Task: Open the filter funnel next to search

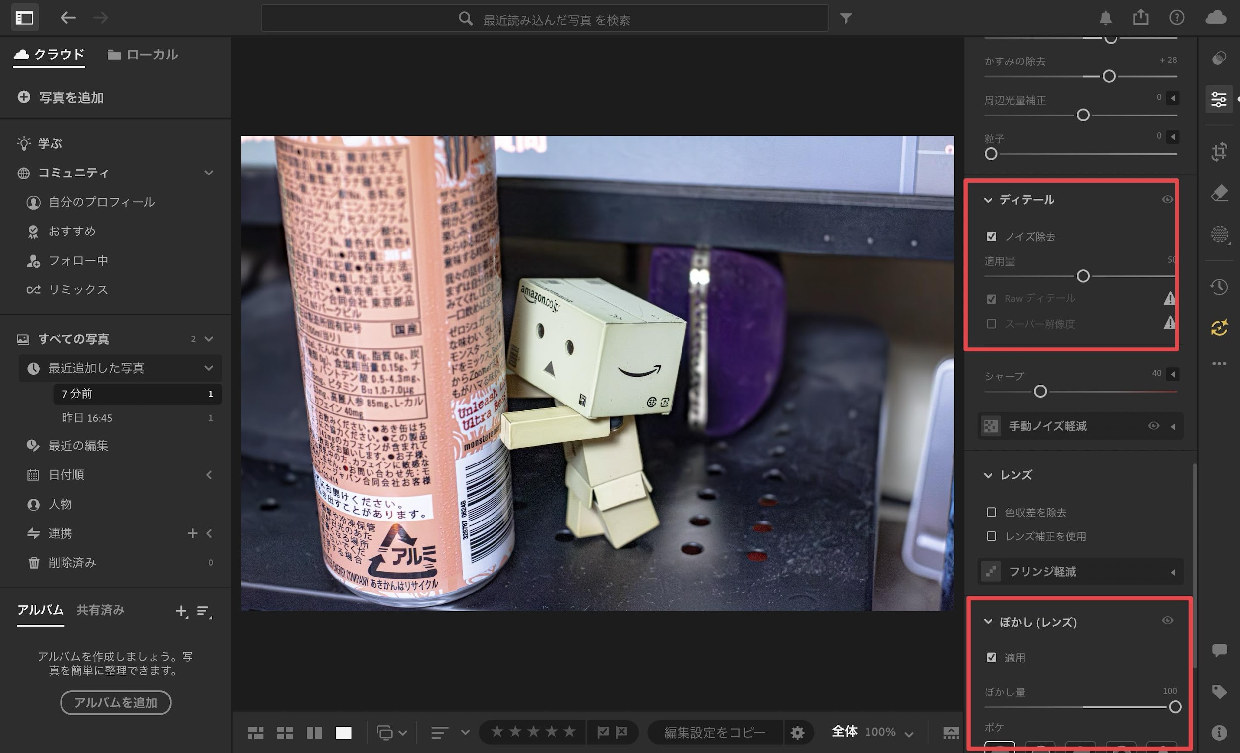Action: 846,19
